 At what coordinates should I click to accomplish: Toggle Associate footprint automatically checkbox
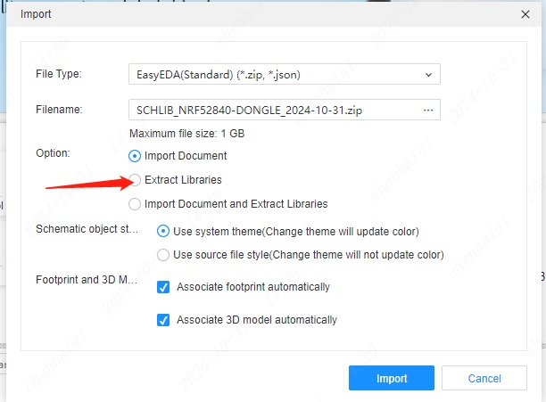(x=163, y=287)
